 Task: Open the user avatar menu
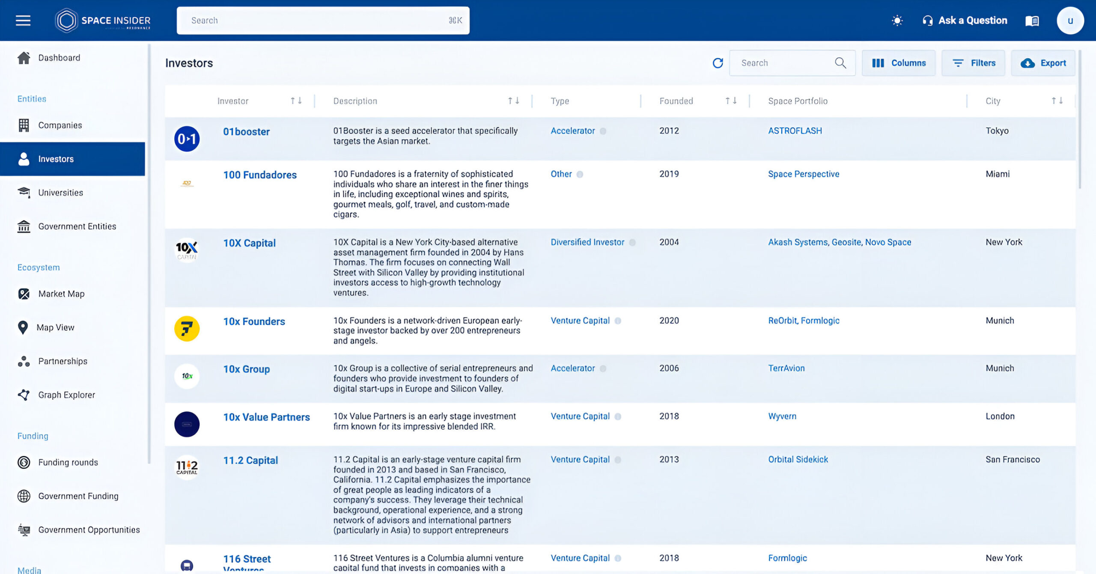[1070, 21]
